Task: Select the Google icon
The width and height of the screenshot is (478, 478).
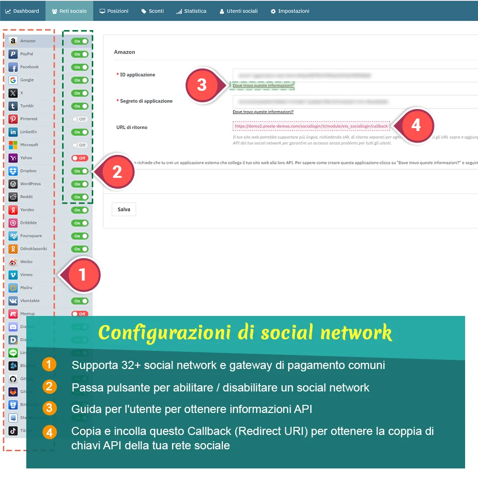Action: coord(13,80)
